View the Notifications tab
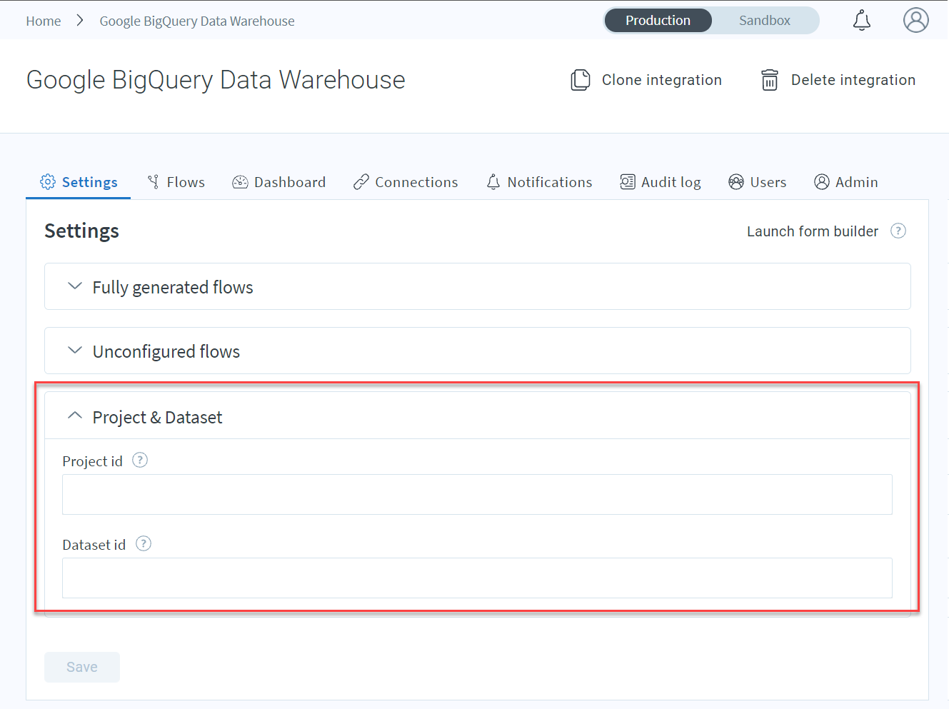 (x=539, y=182)
